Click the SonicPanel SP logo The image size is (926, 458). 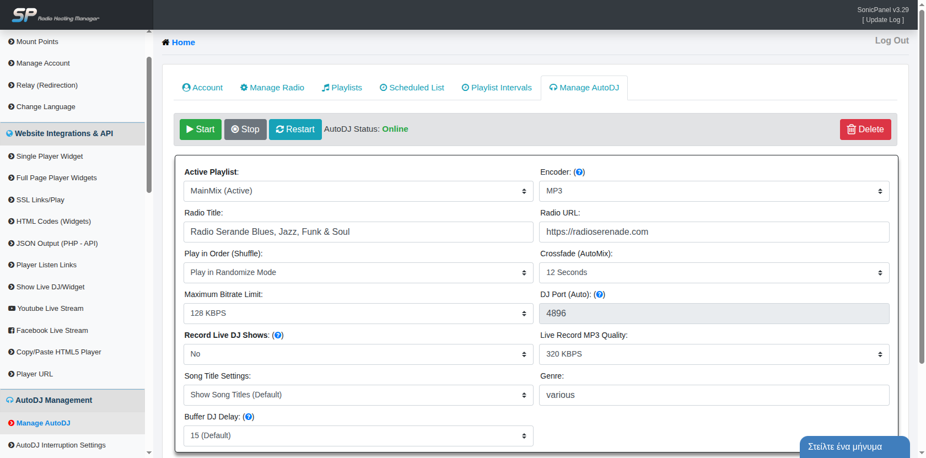click(25, 15)
